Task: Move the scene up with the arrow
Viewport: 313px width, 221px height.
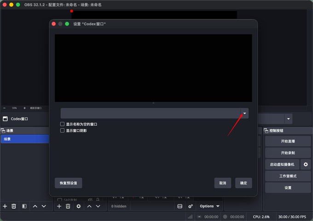Action: pyautogui.click(x=35, y=206)
